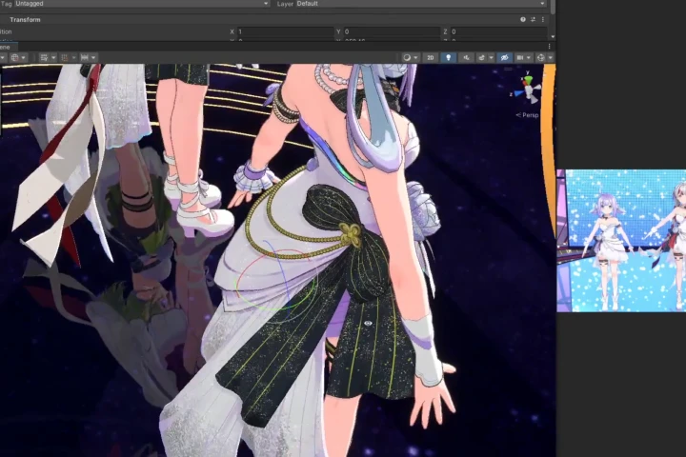Image resolution: width=686 pixels, height=457 pixels.
Task: Open the Transform component help icon
Action: tap(523, 20)
